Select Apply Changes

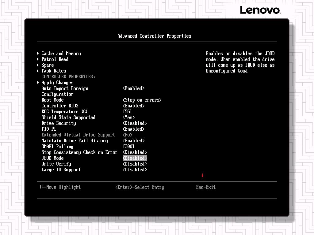[57, 83]
